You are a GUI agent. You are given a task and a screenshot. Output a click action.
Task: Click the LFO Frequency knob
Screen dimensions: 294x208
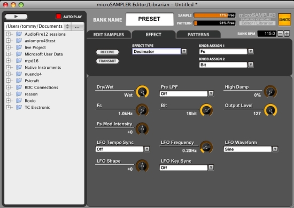[206, 147]
